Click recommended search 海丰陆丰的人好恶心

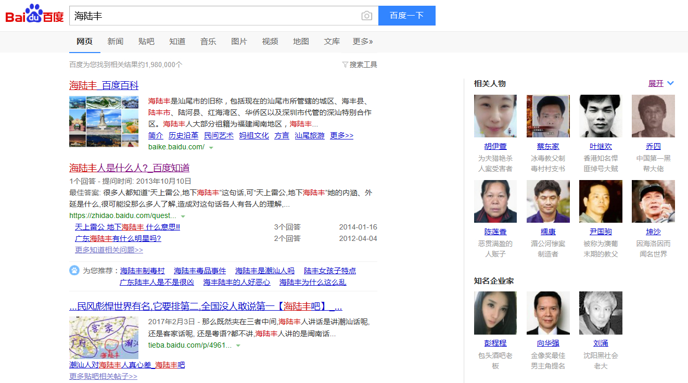tap(237, 282)
